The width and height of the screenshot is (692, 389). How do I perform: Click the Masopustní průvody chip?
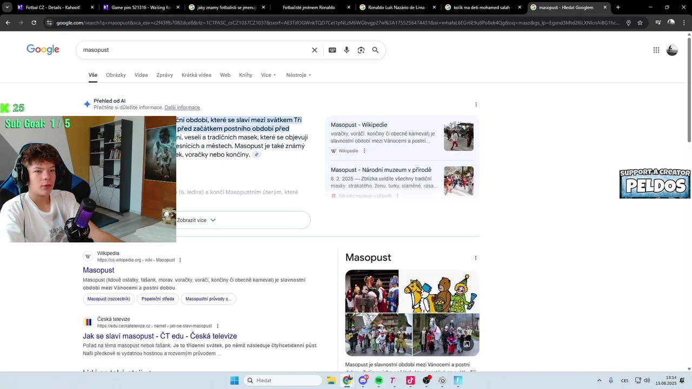tap(208, 299)
